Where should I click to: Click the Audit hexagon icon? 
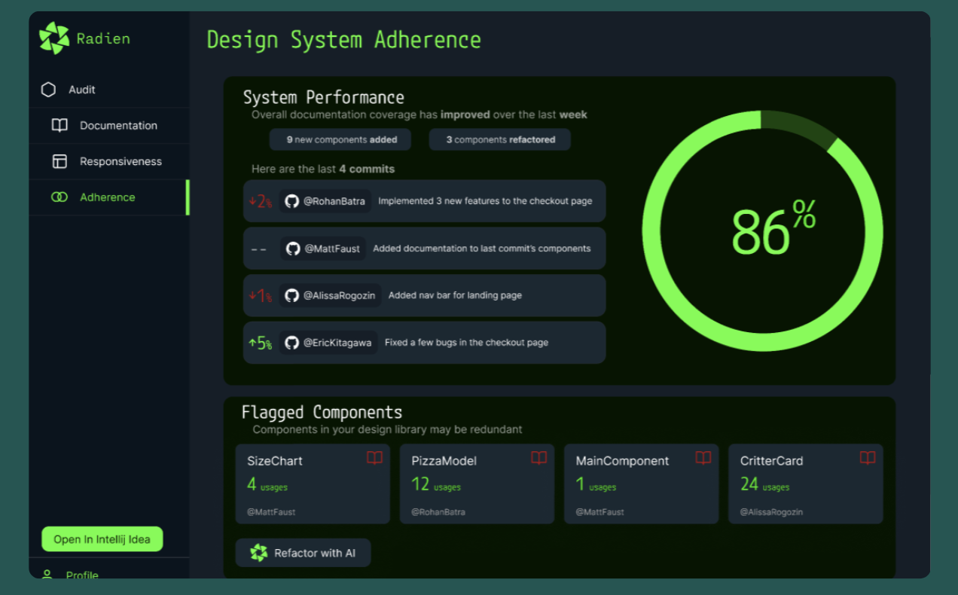pyautogui.click(x=47, y=89)
